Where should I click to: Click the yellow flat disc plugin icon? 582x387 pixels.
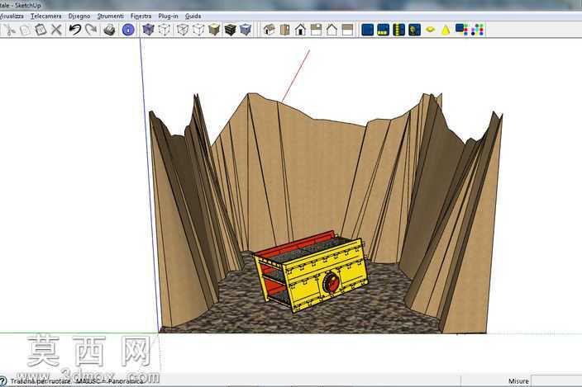430,30
